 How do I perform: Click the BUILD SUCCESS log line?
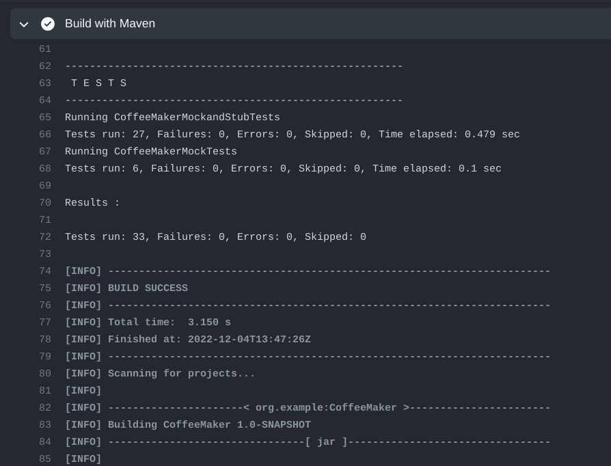click(126, 288)
